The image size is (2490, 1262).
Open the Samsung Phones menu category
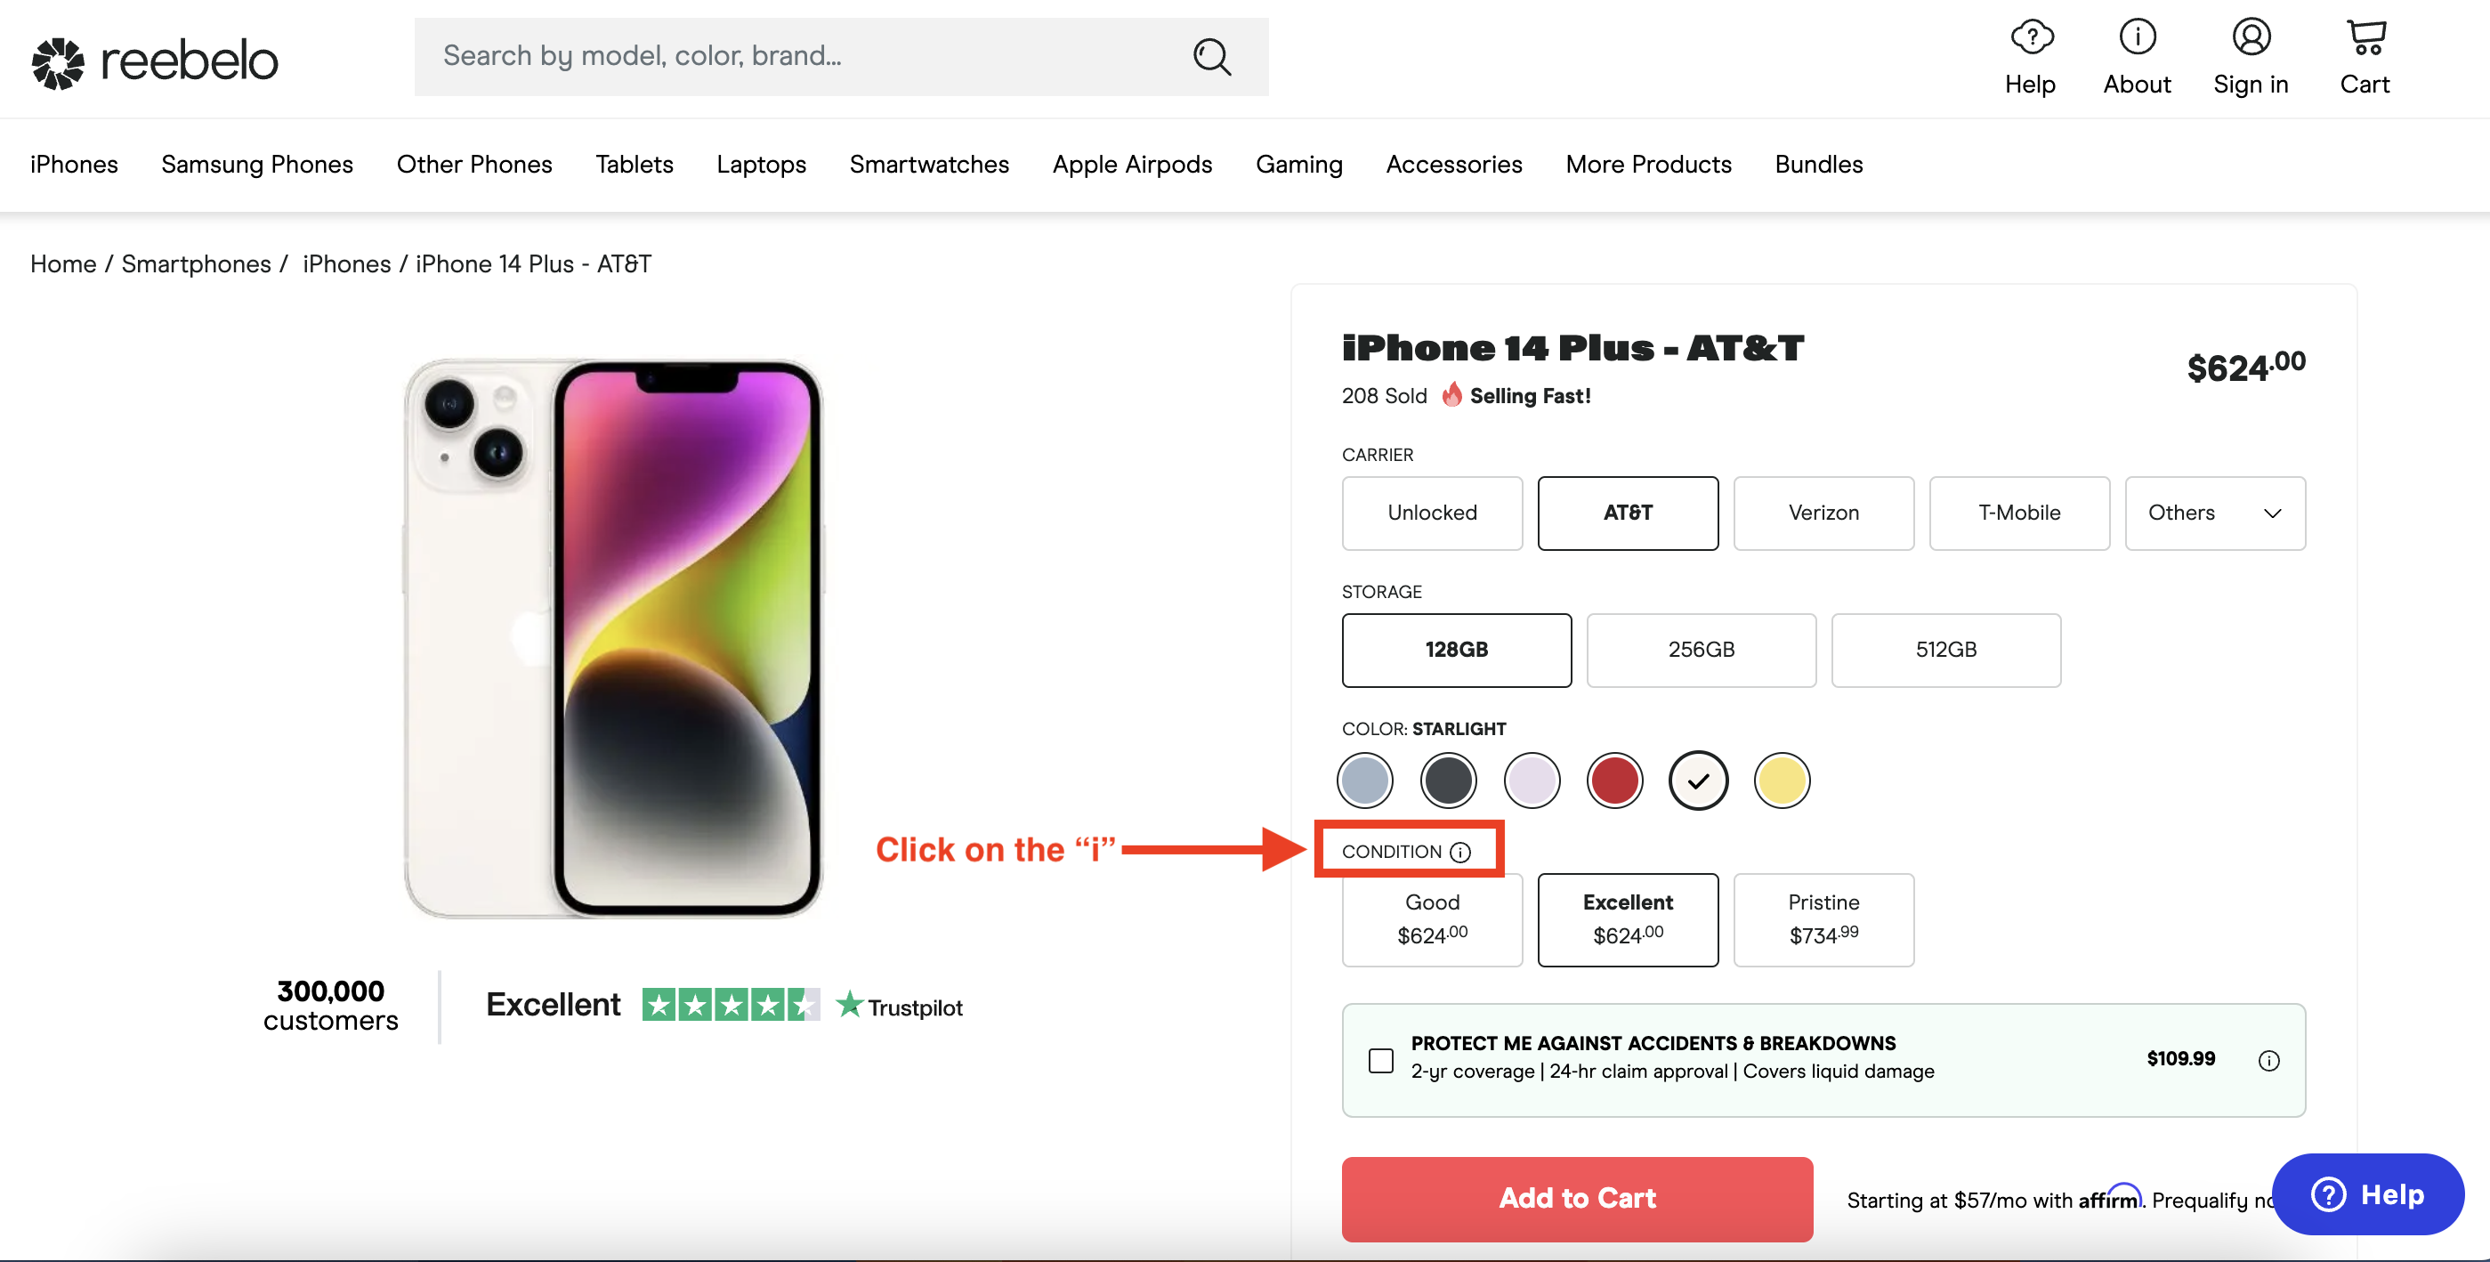(x=257, y=164)
